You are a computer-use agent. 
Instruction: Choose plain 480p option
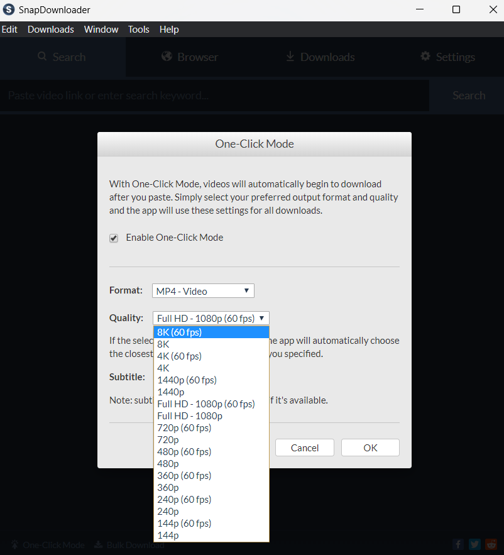[211, 464]
